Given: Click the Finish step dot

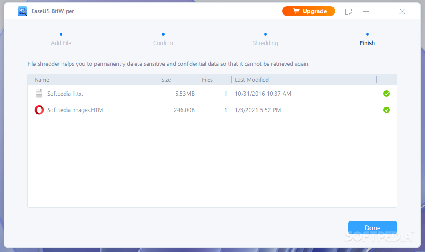Looking at the screenshot, I should click(367, 34).
